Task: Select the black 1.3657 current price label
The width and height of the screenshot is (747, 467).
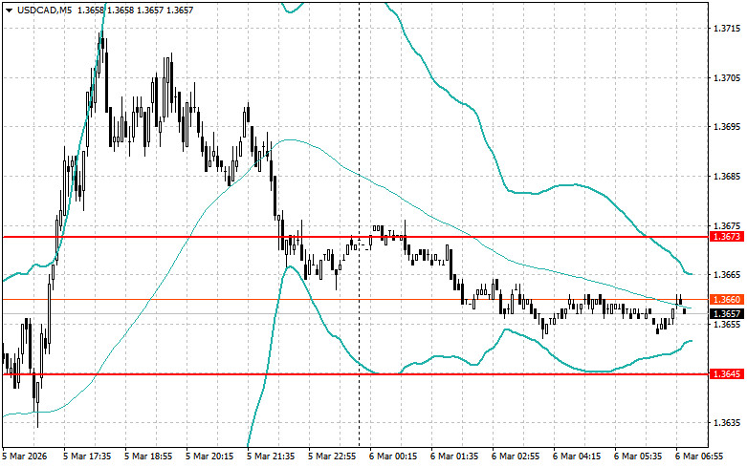Action: 727,313
